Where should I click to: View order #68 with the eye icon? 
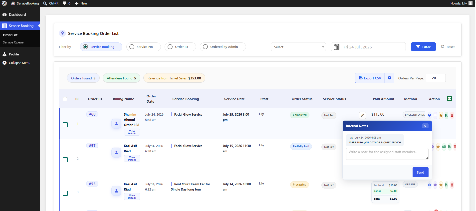point(430,115)
